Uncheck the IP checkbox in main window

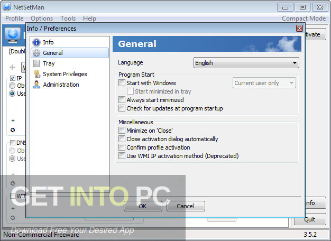(x=13, y=78)
